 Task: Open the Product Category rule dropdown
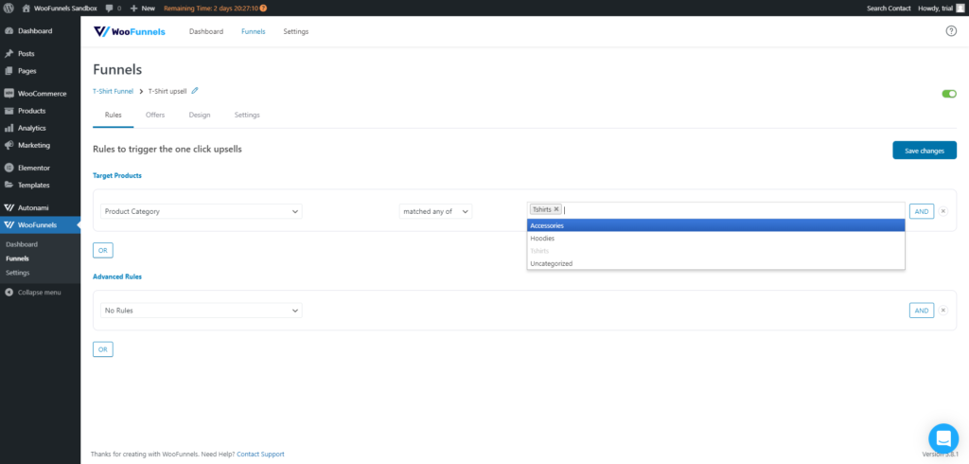click(202, 211)
